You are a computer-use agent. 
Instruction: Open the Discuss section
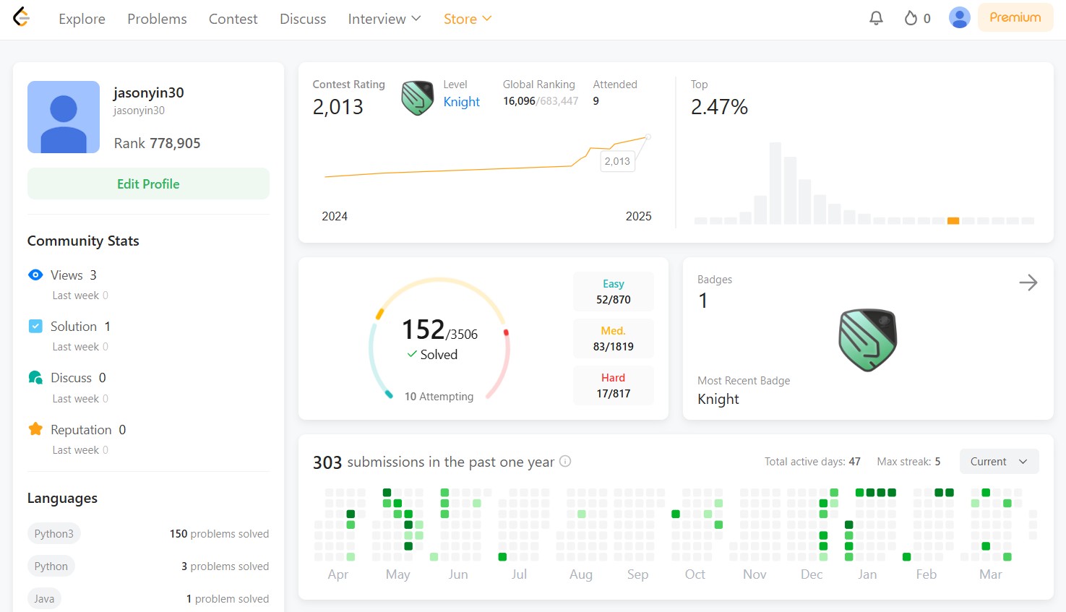click(x=303, y=19)
